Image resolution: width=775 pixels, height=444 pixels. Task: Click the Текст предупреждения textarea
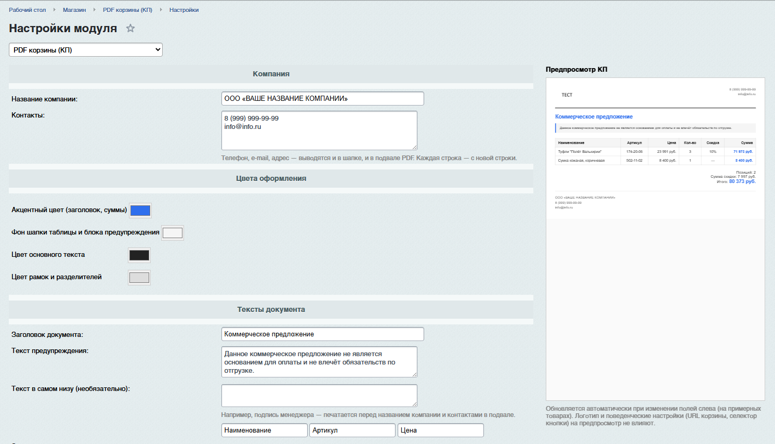point(319,362)
